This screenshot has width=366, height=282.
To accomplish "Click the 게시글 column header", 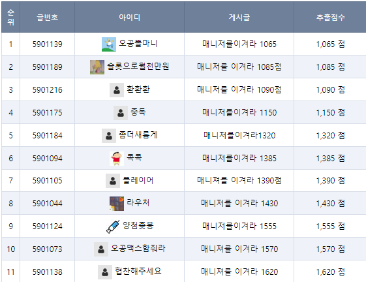I will [239, 17].
